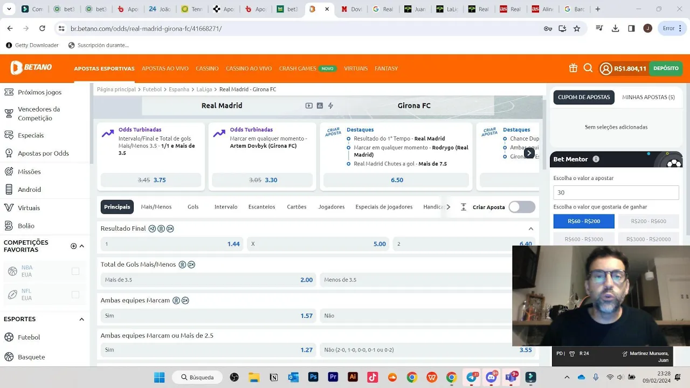Click the Betano logo
690x388 pixels.
(x=31, y=68)
